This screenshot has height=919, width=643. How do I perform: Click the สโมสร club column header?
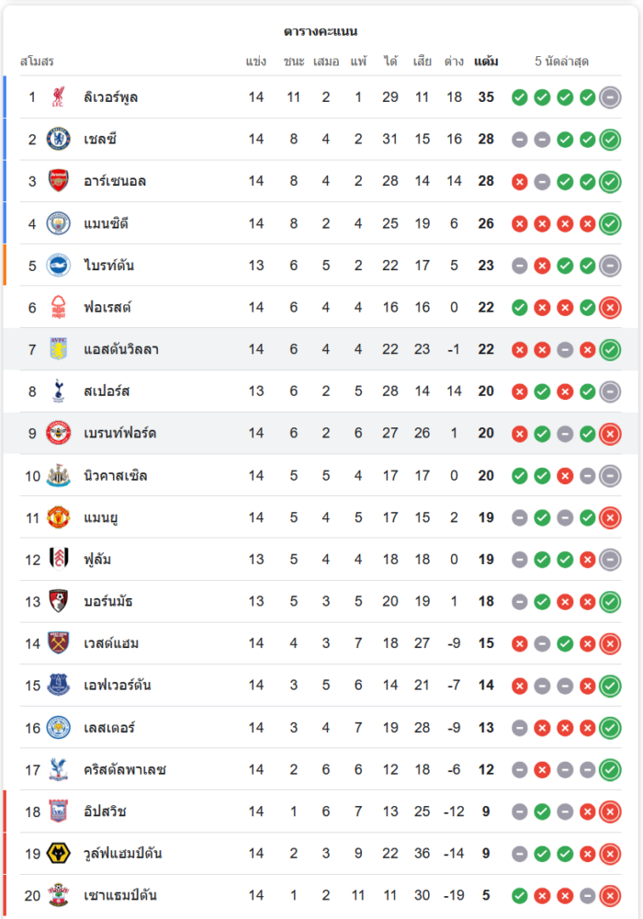coord(37,62)
